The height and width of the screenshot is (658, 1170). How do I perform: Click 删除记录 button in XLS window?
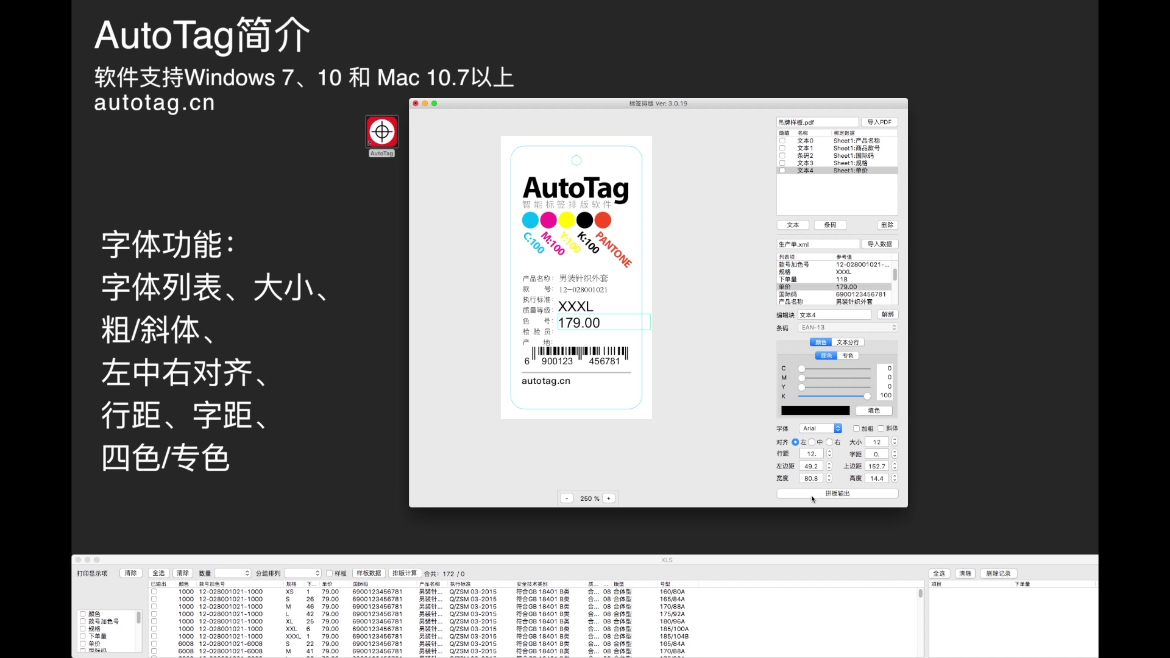998,573
